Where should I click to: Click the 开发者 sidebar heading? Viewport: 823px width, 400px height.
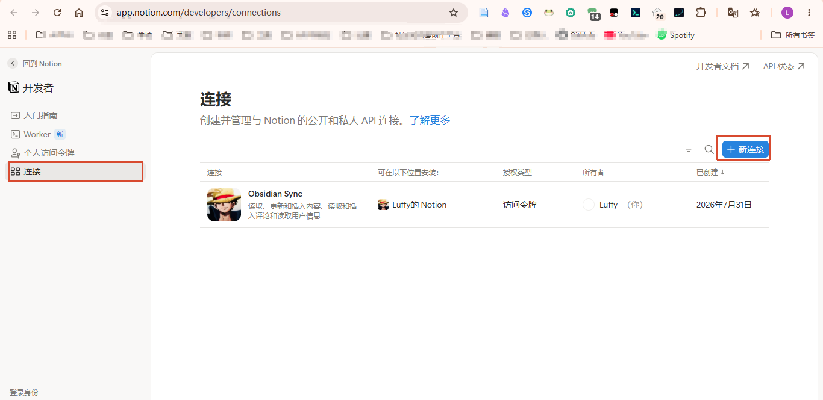coord(31,88)
